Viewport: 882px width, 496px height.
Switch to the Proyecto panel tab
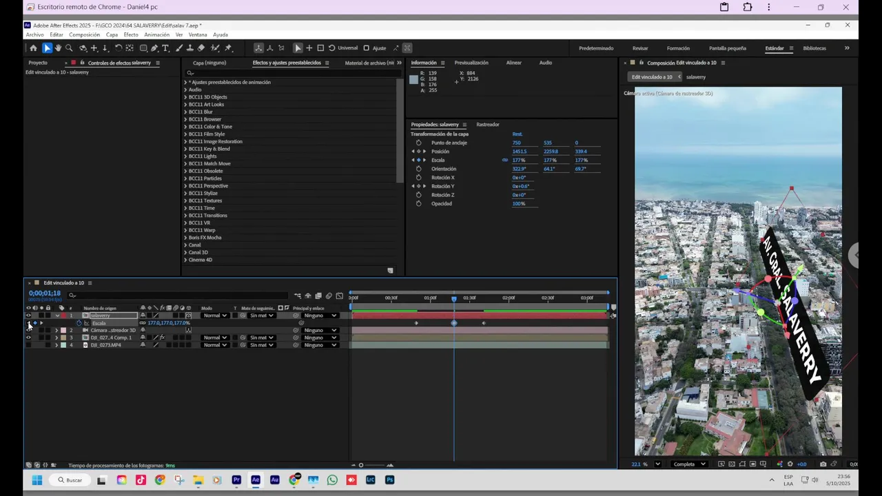(38, 63)
